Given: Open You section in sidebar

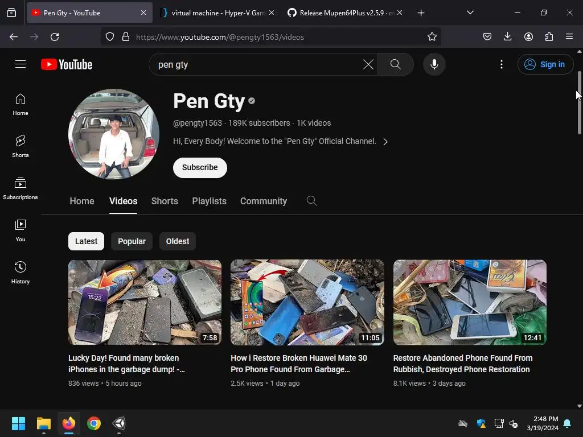Looking at the screenshot, I should click(x=20, y=231).
